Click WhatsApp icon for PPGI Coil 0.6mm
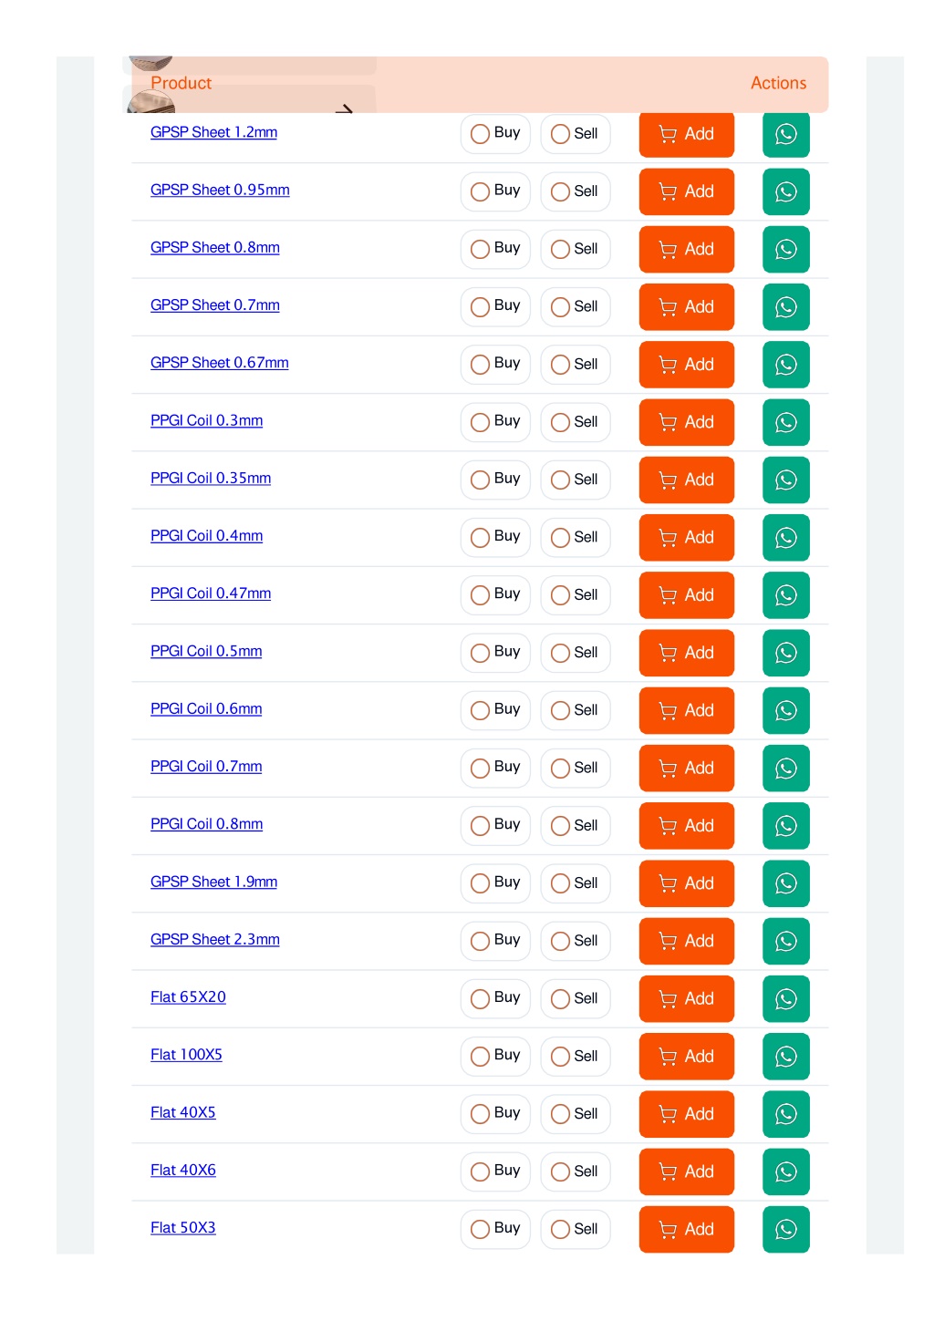Image resolution: width=934 pixels, height=1321 pixels. [x=785, y=710]
